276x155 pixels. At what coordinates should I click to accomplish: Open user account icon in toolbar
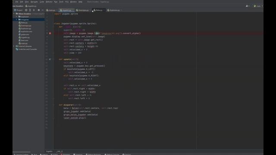click(248, 6)
